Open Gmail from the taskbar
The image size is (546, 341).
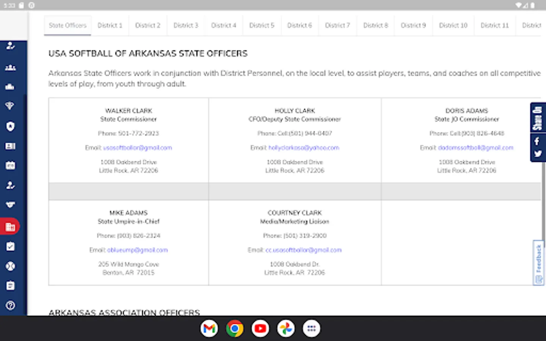[x=209, y=328]
